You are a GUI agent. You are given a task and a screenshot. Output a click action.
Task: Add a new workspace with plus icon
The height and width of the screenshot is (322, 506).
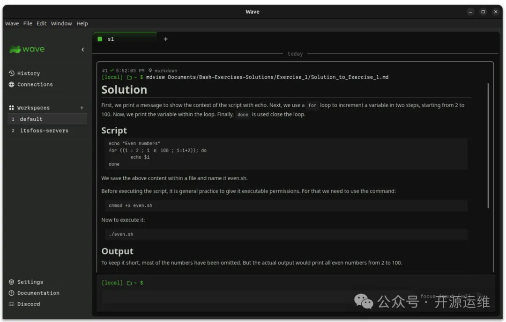pos(82,108)
